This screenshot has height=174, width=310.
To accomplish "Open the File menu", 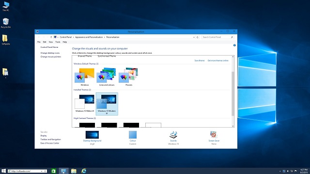I will [39, 42].
